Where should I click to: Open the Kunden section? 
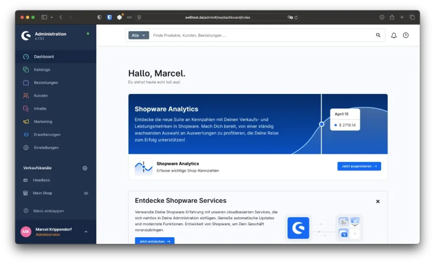tap(27, 95)
